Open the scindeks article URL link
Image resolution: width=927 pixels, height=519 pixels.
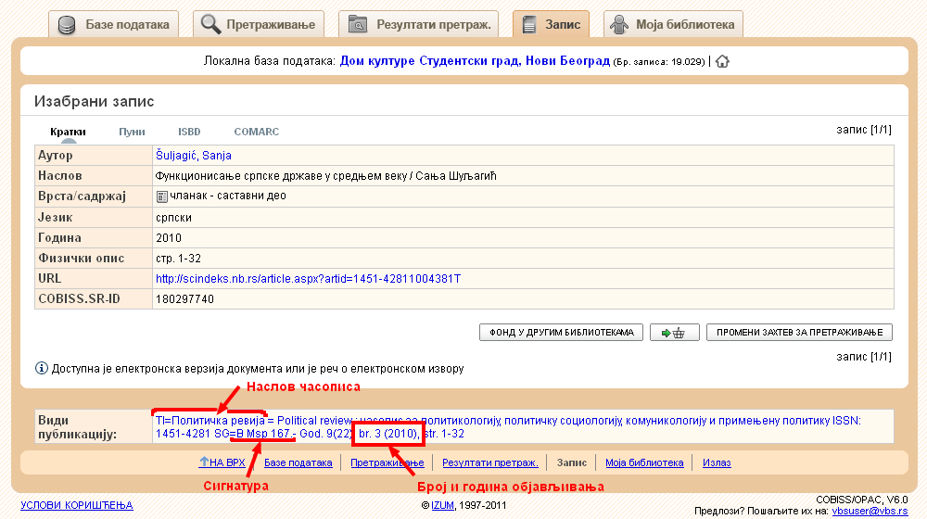click(x=308, y=278)
